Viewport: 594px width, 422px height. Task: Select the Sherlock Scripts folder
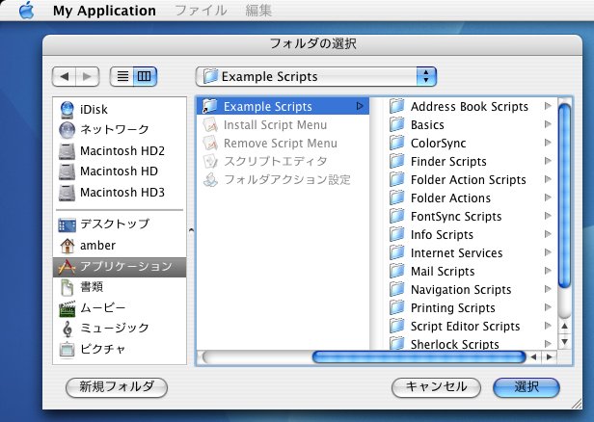470,344
